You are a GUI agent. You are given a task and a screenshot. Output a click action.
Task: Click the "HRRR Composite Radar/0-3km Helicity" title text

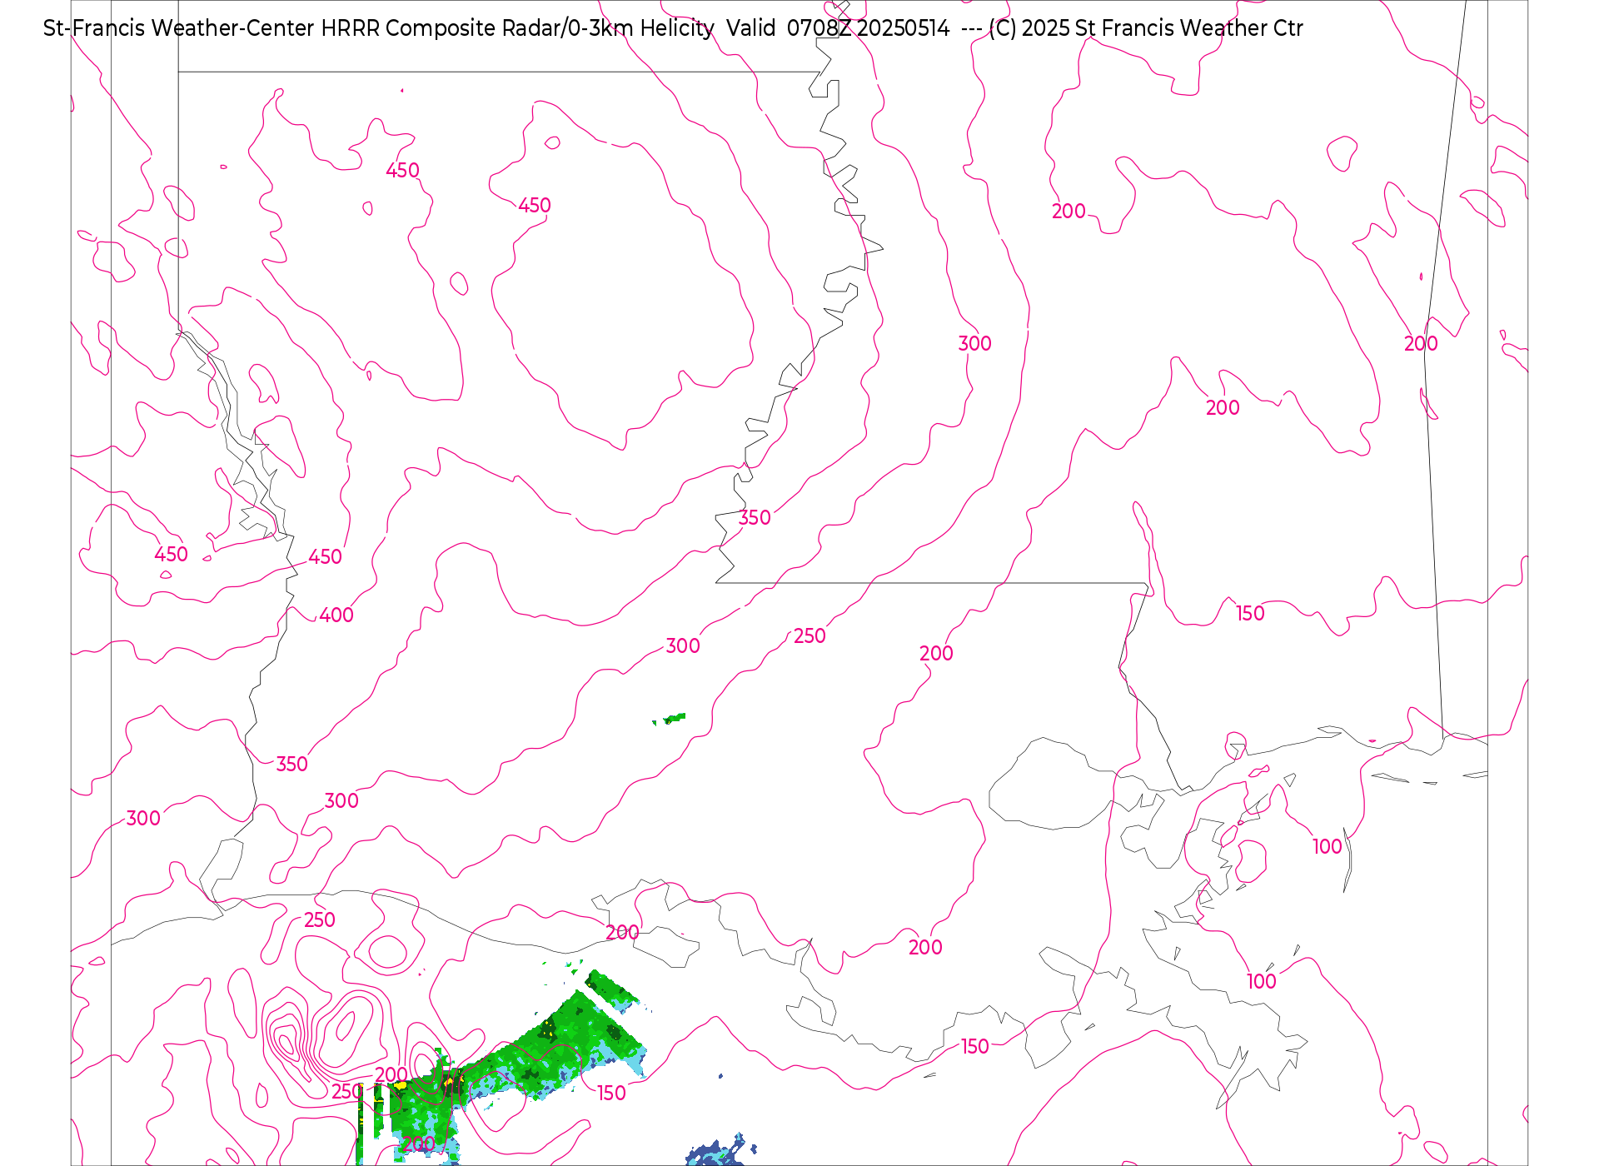point(517,28)
